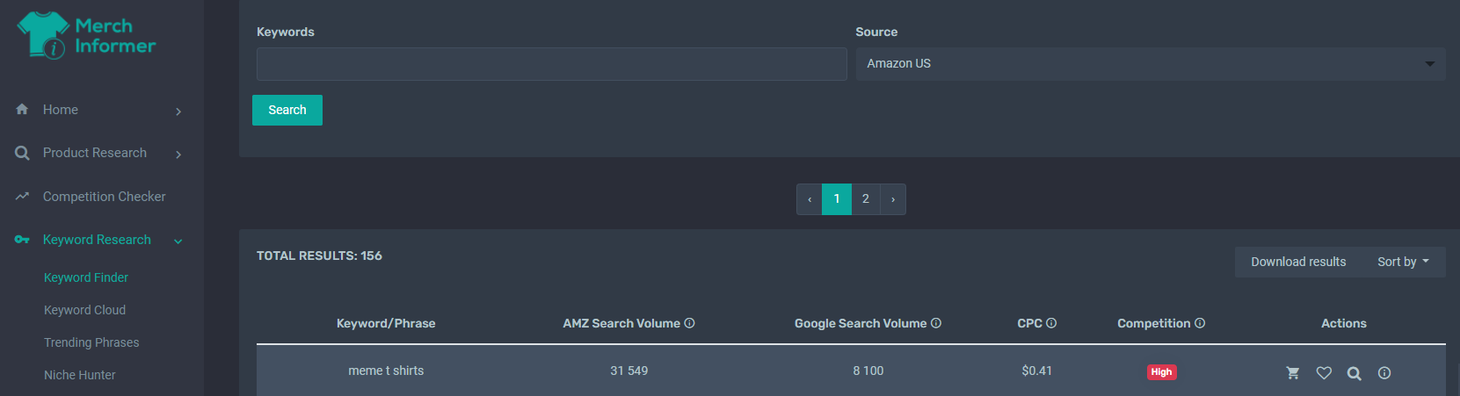The height and width of the screenshot is (396, 1460).
Task: Open Competition Checker in sidebar
Action: 104,197
